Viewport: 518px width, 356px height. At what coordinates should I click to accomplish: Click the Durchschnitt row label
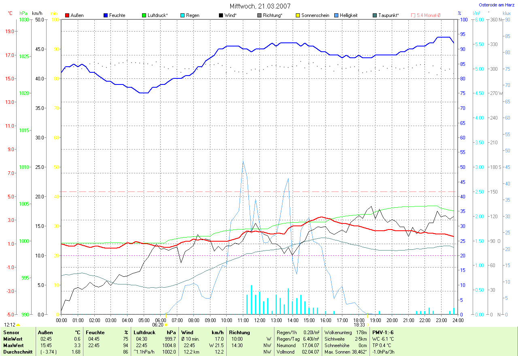tap(17, 352)
